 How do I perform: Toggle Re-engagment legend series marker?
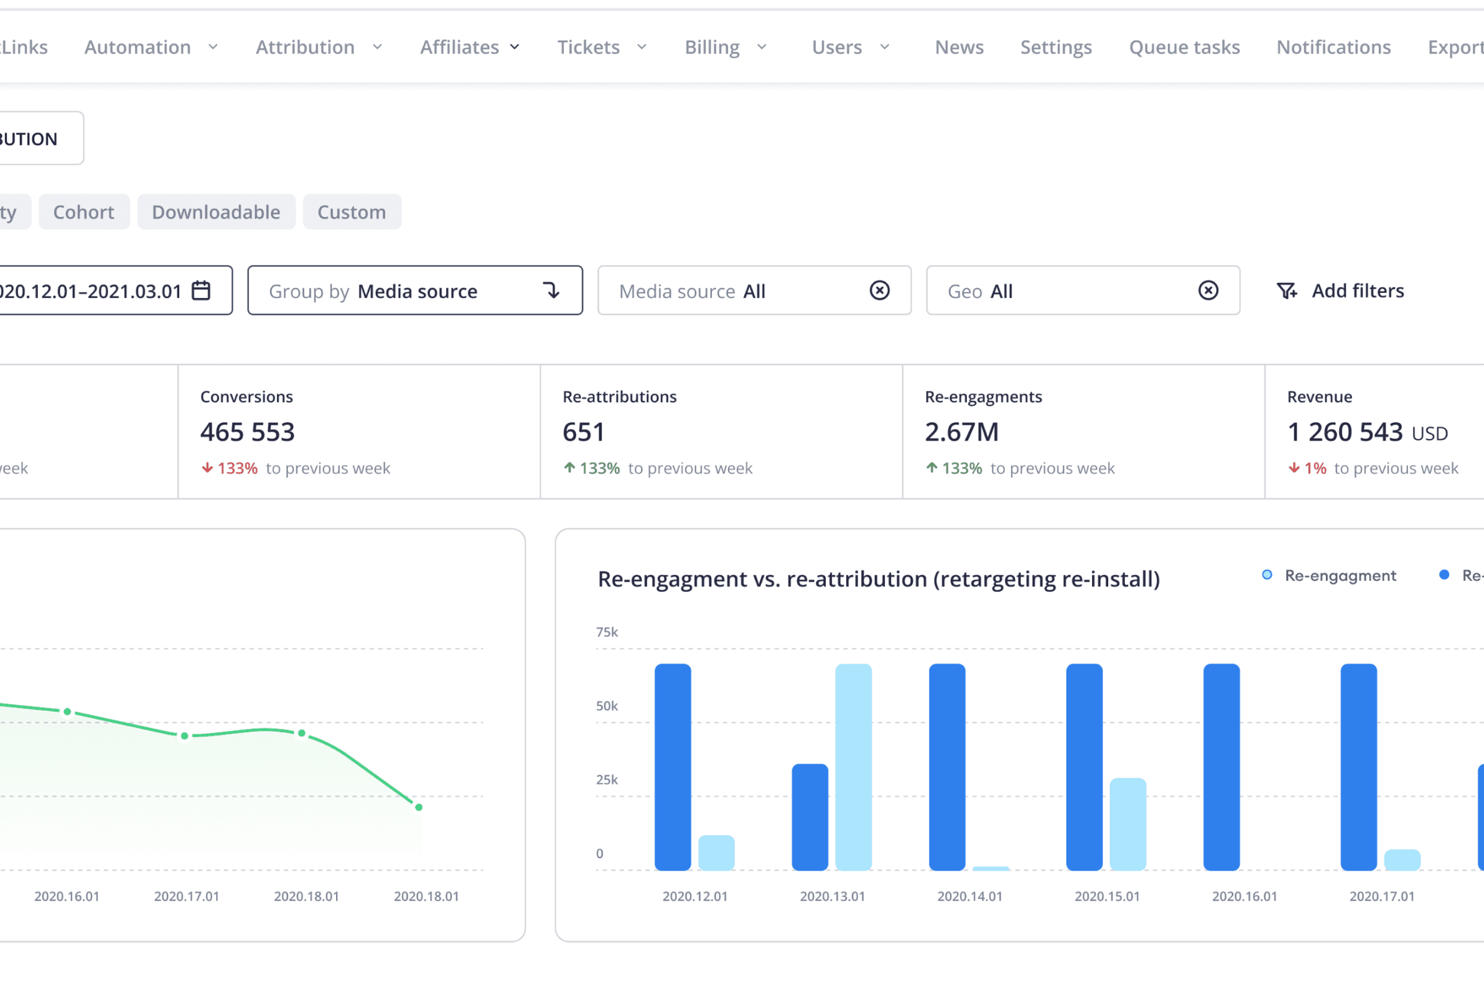click(1267, 575)
